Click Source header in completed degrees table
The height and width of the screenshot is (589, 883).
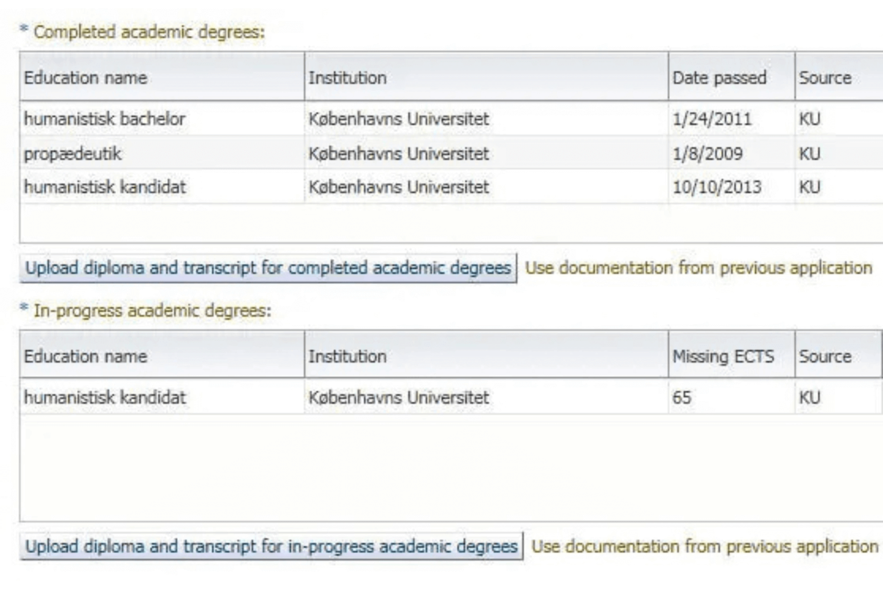click(839, 77)
